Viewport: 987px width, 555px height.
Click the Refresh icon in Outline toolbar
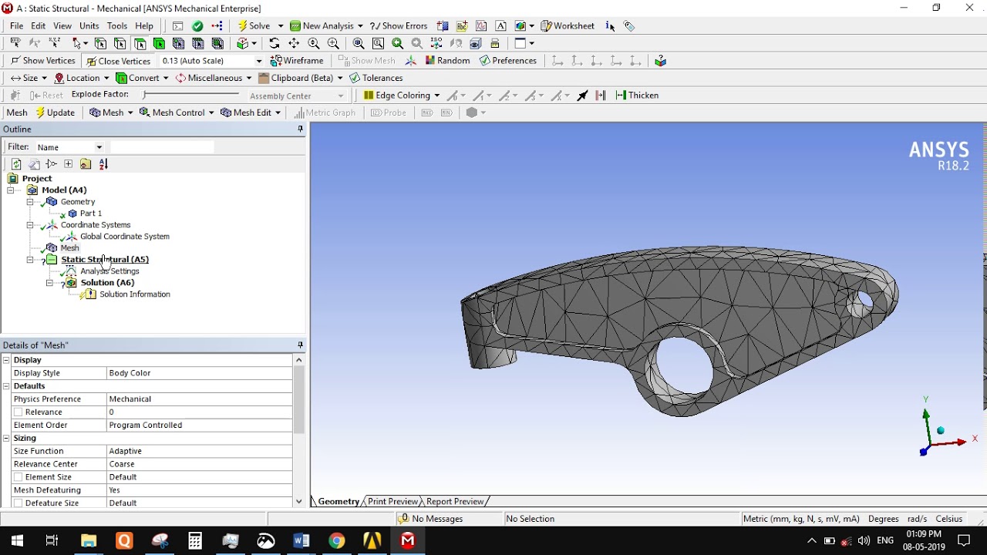pos(16,163)
